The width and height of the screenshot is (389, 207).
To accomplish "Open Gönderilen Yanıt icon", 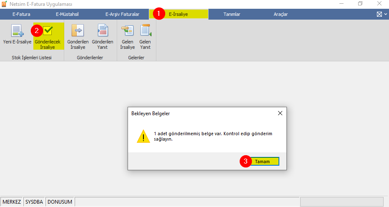I will pyautogui.click(x=103, y=37).
